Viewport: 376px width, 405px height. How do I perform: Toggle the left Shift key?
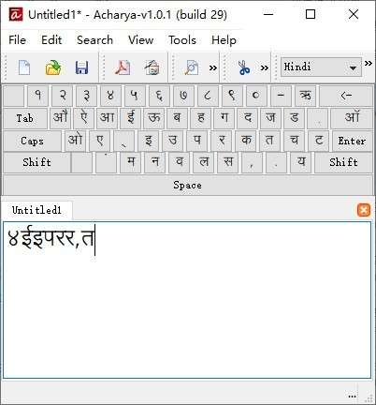[36, 162]
